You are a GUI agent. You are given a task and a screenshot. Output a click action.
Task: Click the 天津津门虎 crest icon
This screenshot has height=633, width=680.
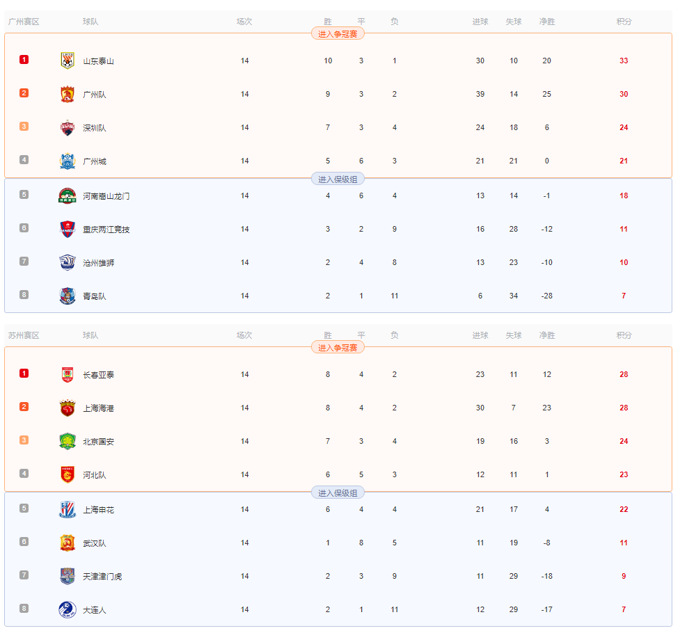coord(68,576)
